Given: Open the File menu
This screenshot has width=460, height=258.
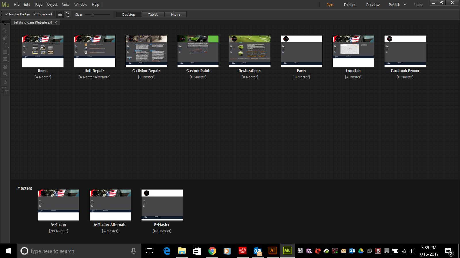Looking at the screenshot, I should pyautogui.click(x=17, y=5).
